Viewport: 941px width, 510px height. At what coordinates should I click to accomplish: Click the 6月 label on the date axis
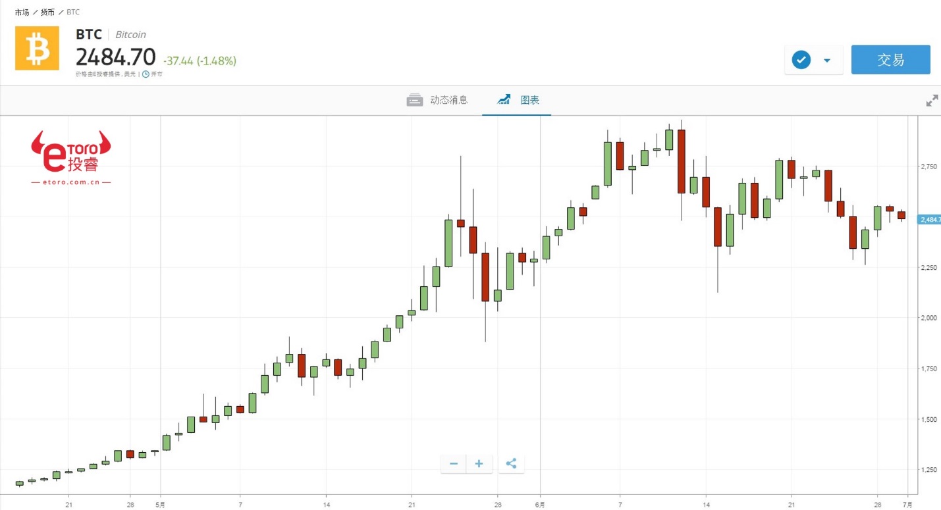pos(540,505)
